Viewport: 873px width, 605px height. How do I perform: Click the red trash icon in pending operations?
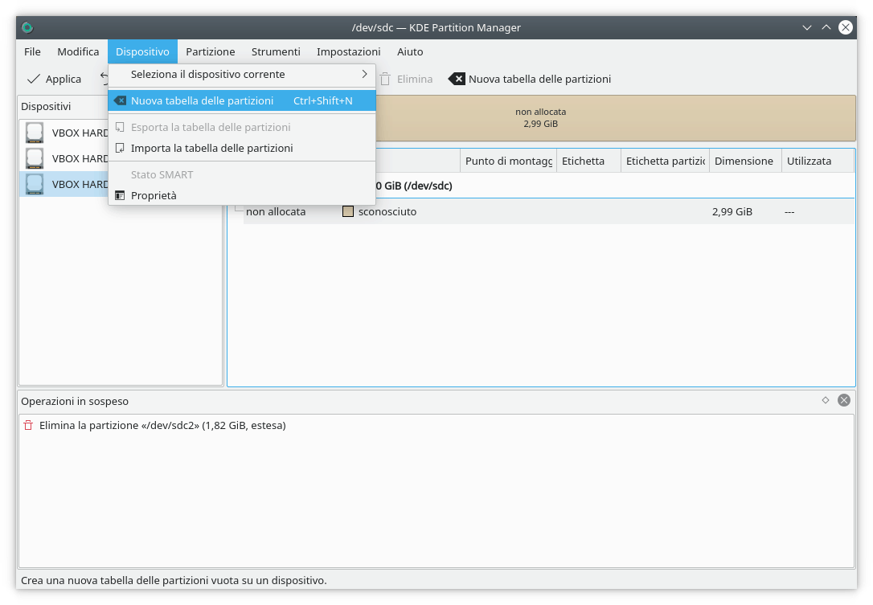click(x=28, y=425)
